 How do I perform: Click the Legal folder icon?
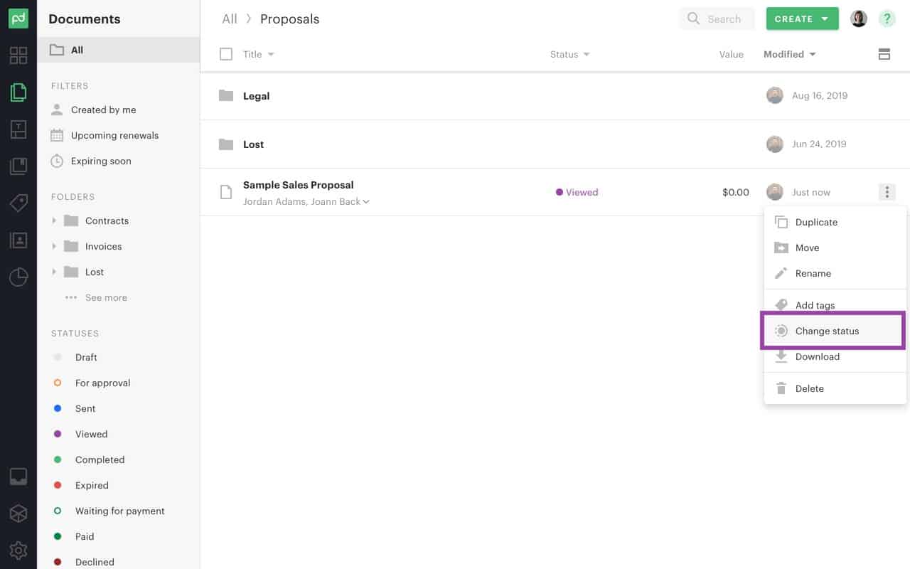point(226,95)
